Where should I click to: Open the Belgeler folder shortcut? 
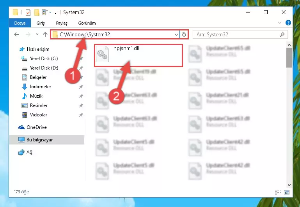[x=34, y=77]
